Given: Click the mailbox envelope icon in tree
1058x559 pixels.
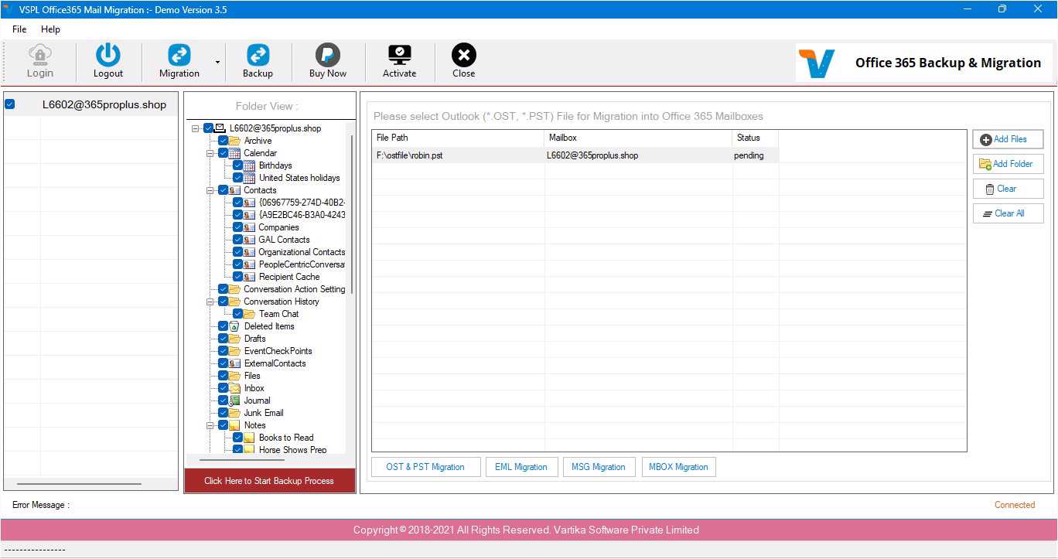Looking at the screenshot, I should tap(220, 128).
